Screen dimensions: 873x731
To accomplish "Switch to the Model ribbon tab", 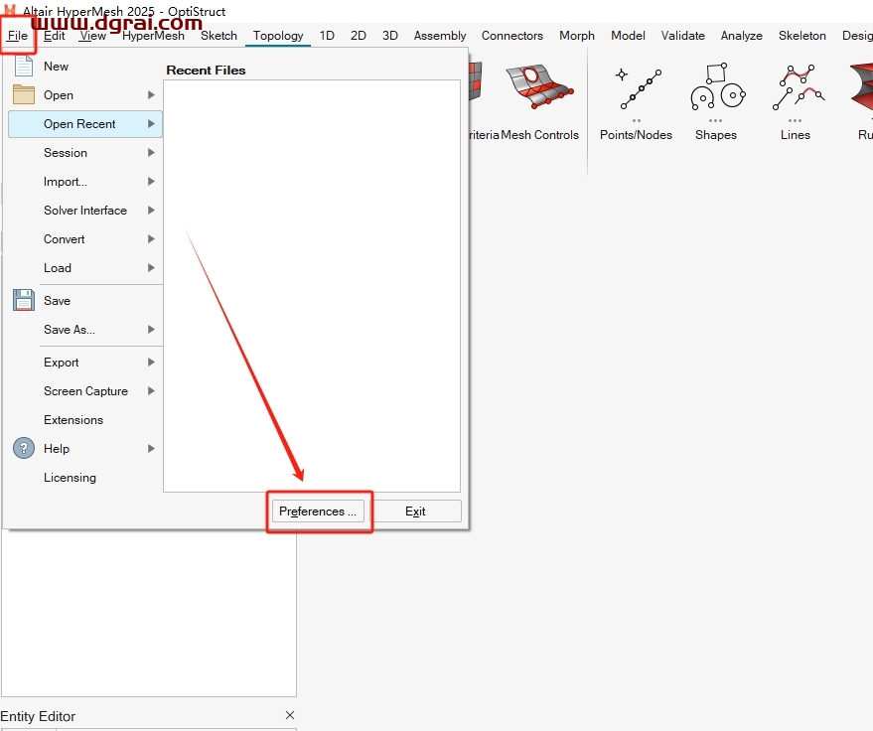I will (x=628, y=36).
